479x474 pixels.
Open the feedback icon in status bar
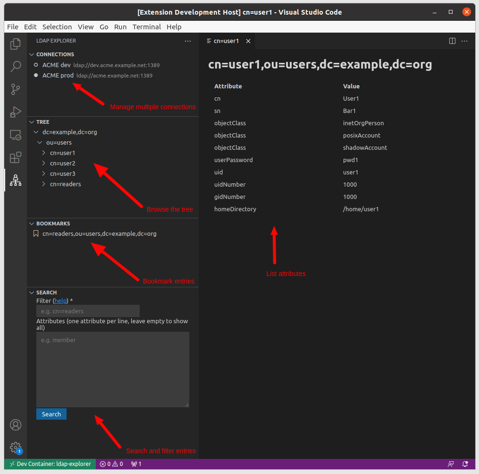451,464
